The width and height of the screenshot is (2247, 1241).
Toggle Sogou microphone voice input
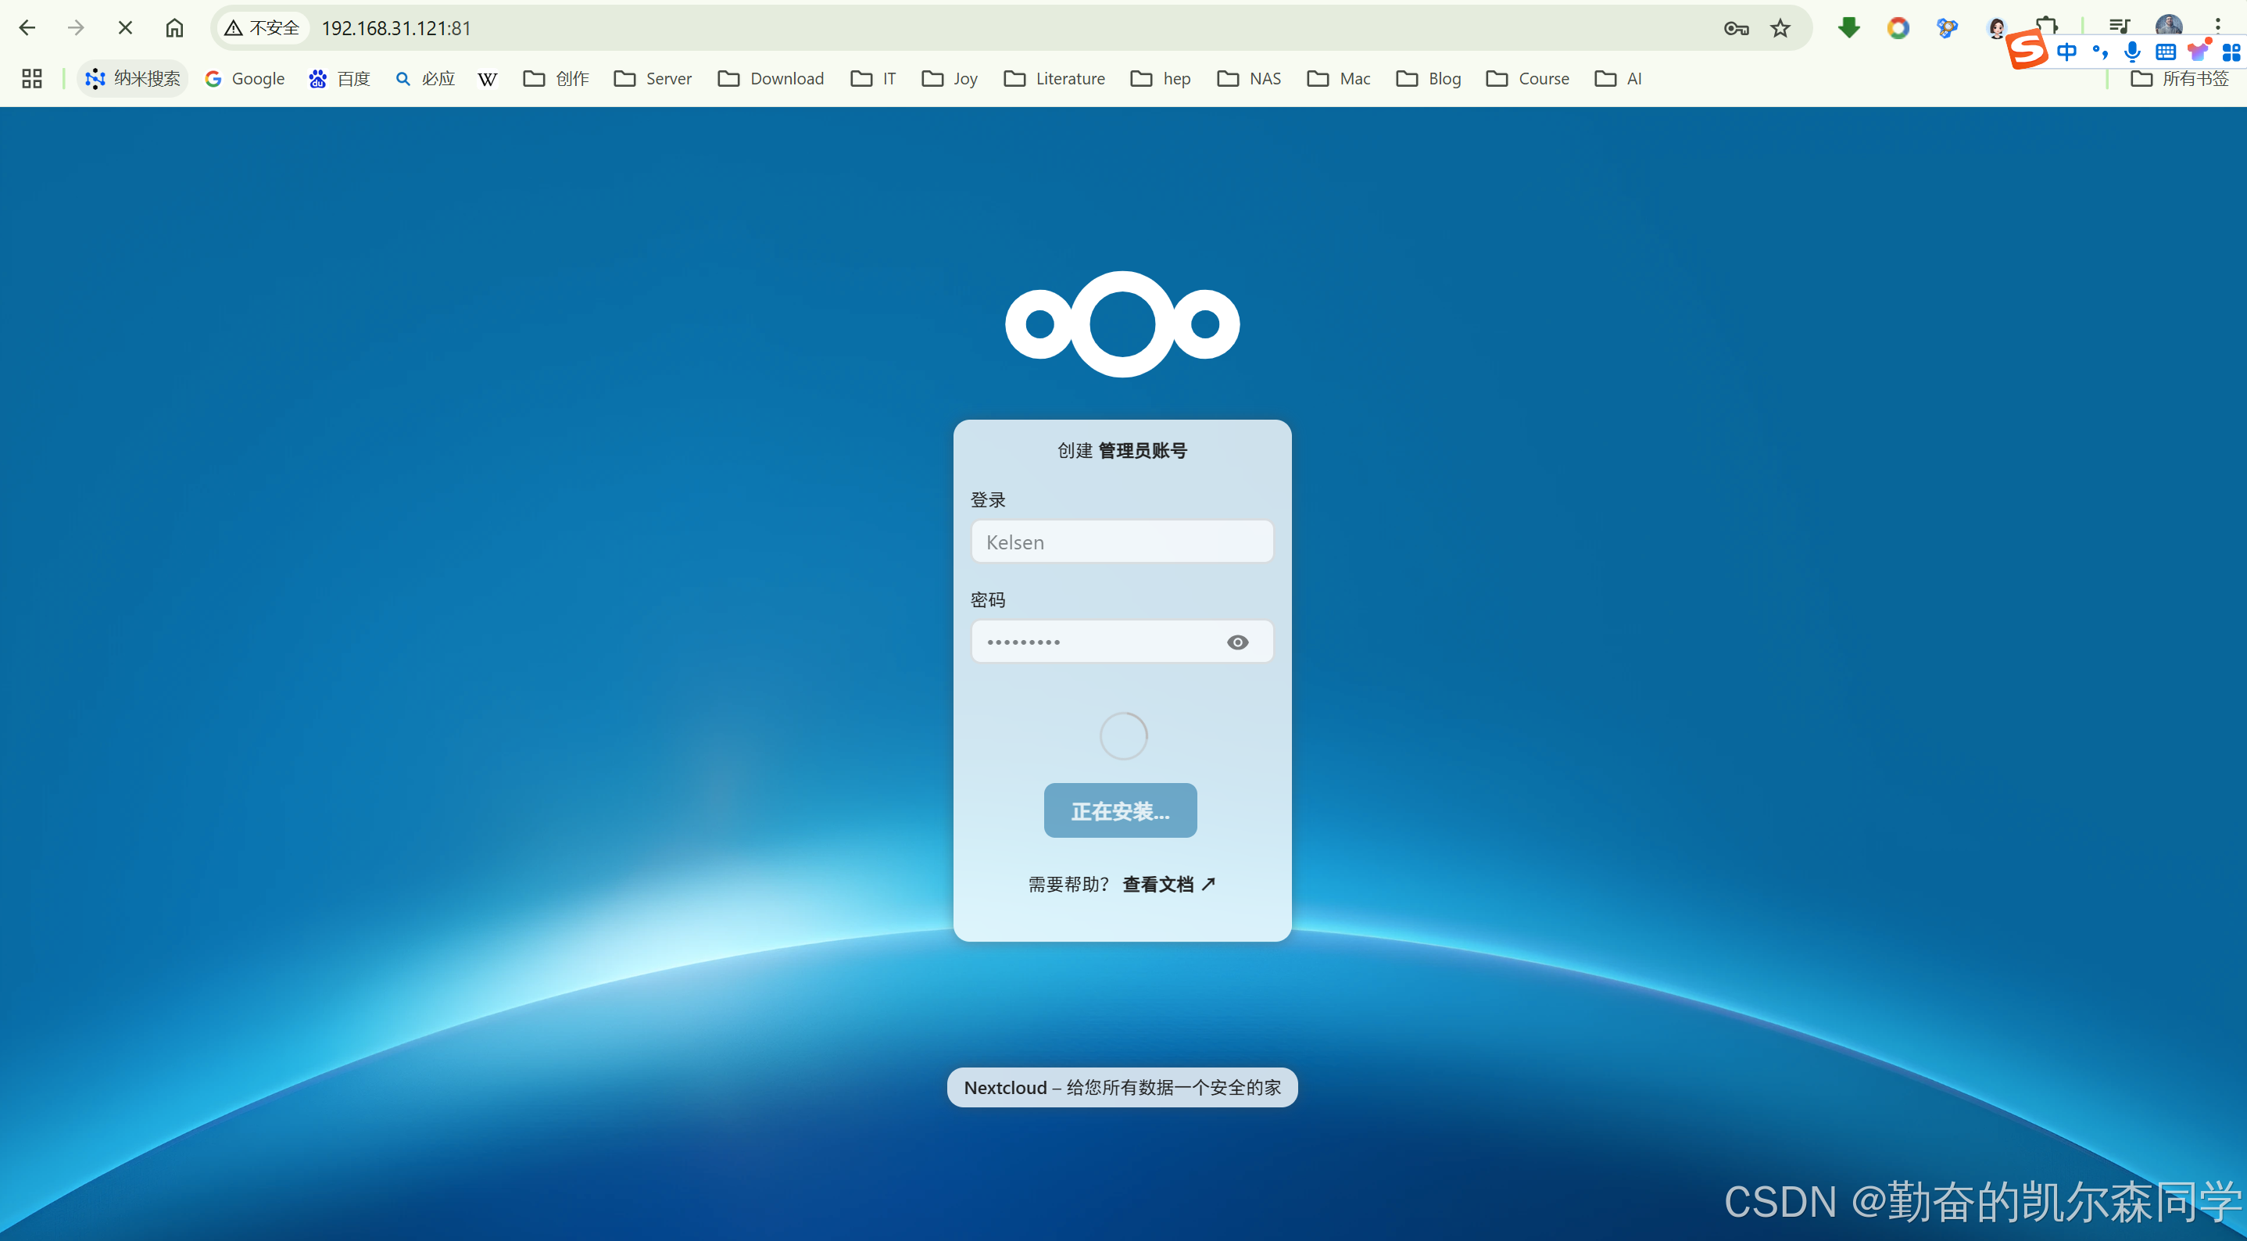point(2132,52)
